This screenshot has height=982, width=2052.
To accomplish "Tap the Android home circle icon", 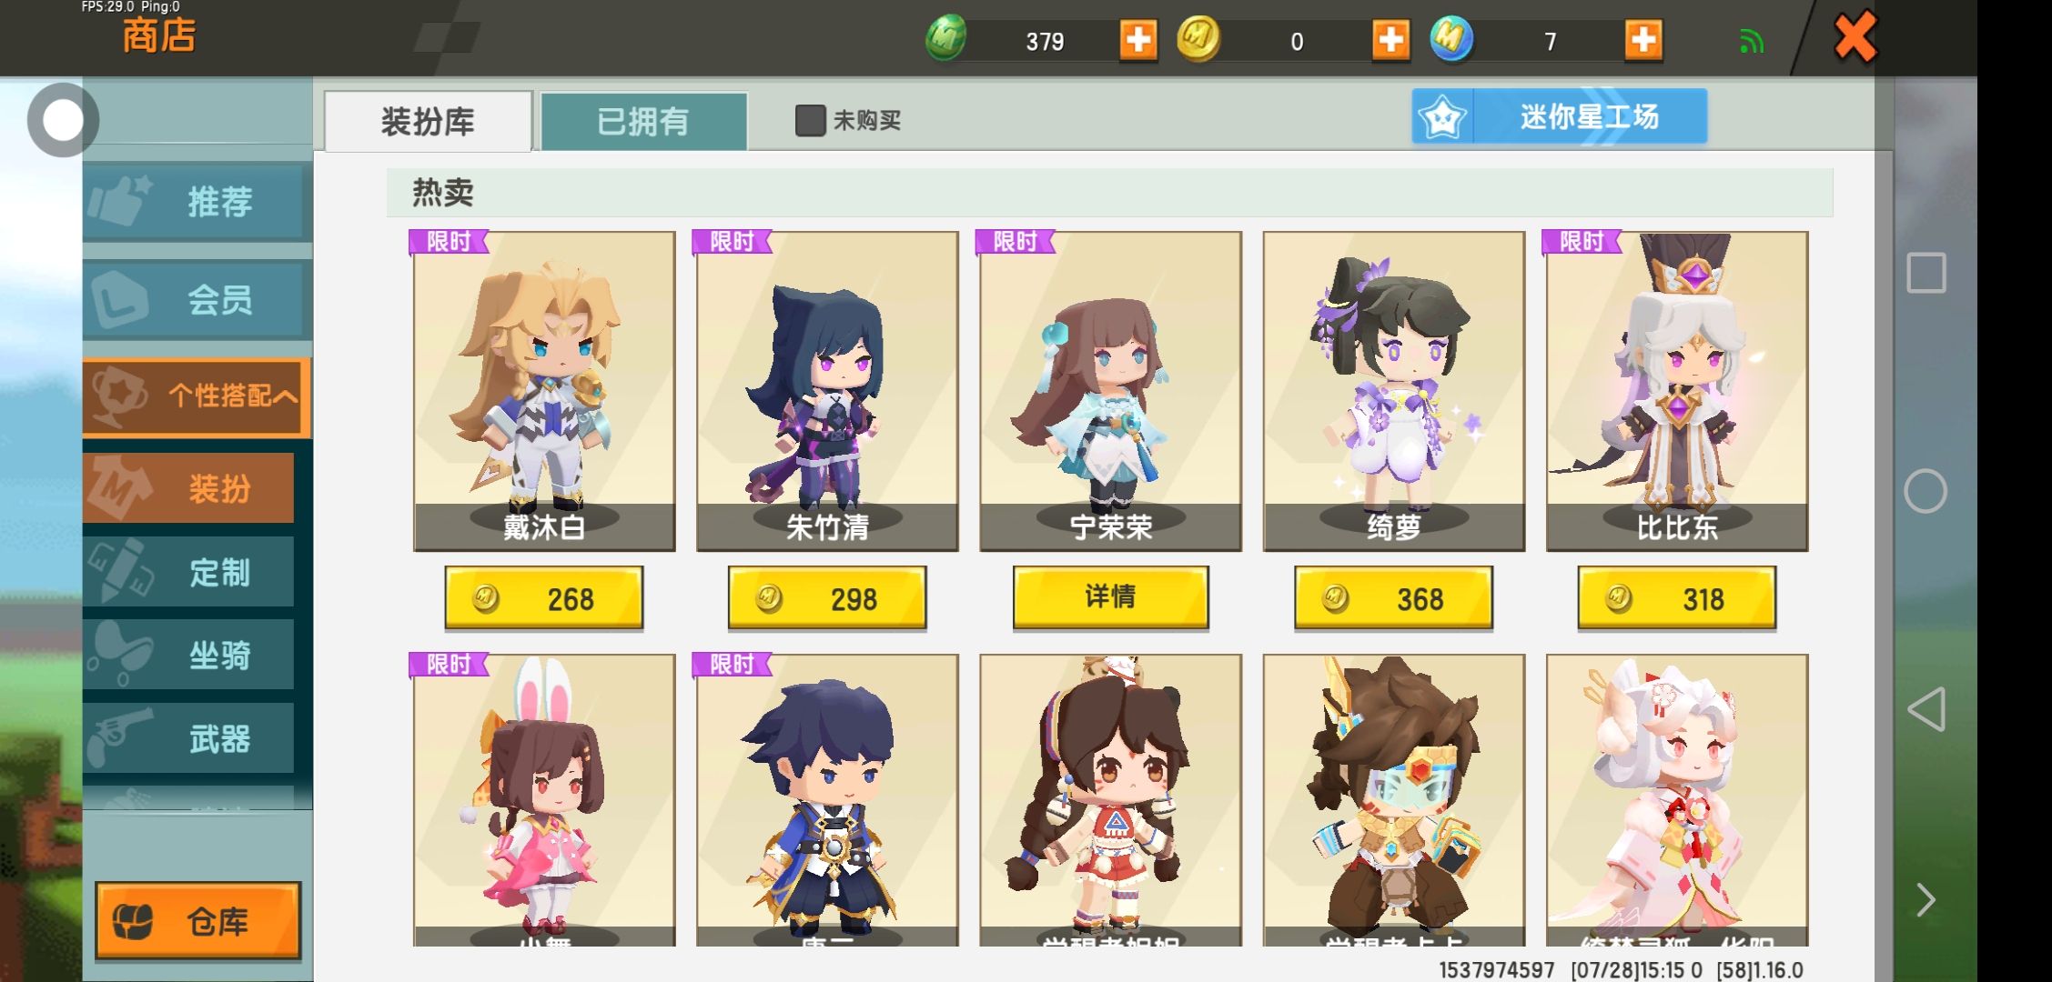I will [1926, 491].
